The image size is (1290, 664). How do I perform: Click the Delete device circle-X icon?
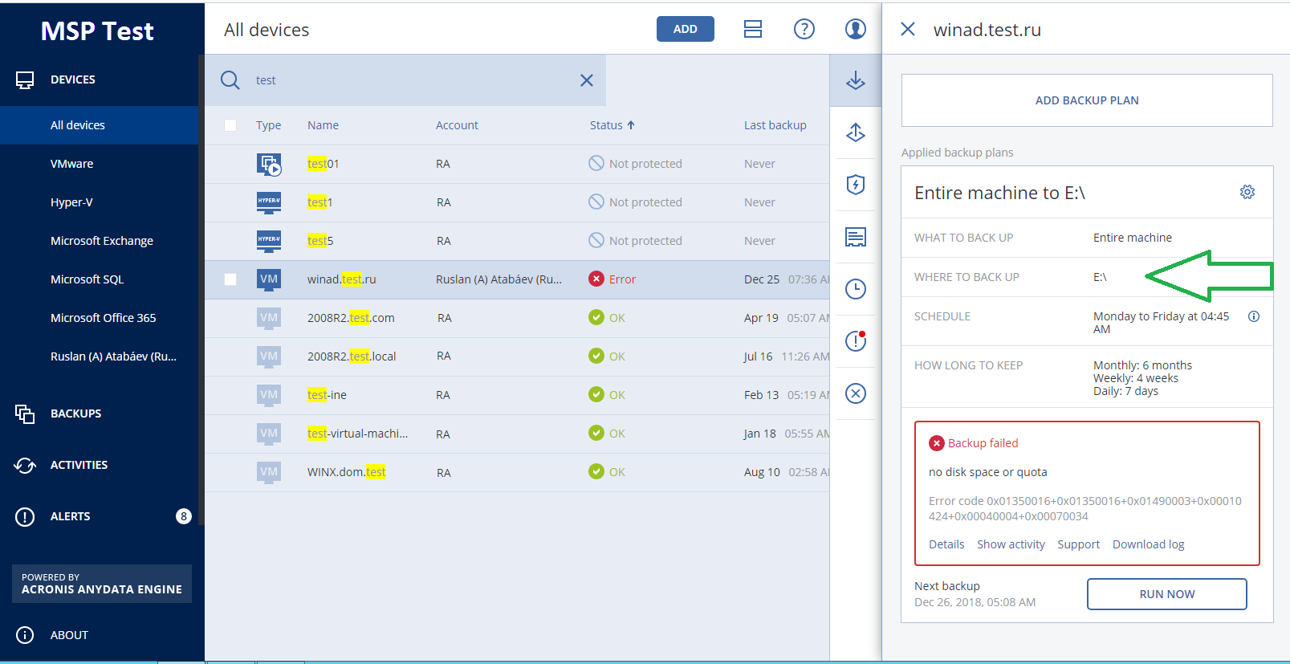click(856, 393)
